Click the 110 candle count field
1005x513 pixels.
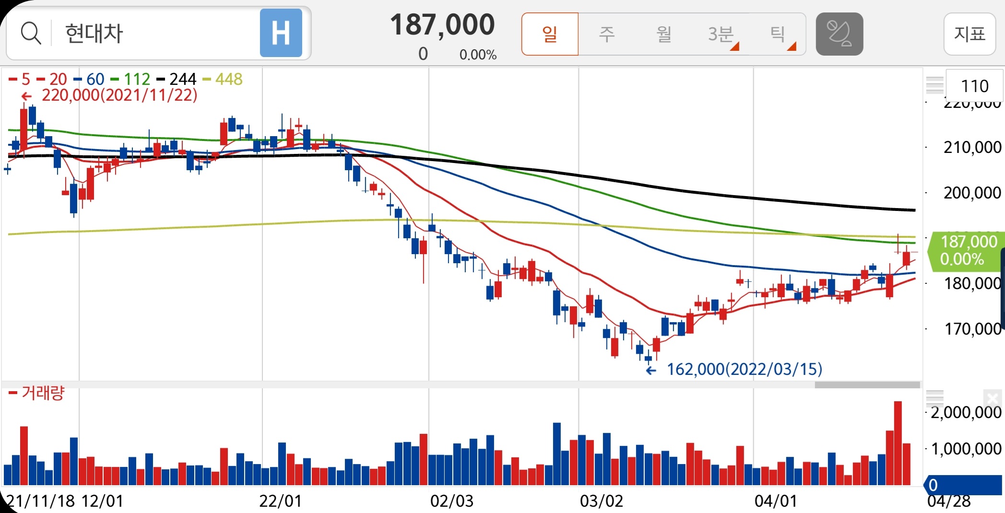[x=974, y=86]
